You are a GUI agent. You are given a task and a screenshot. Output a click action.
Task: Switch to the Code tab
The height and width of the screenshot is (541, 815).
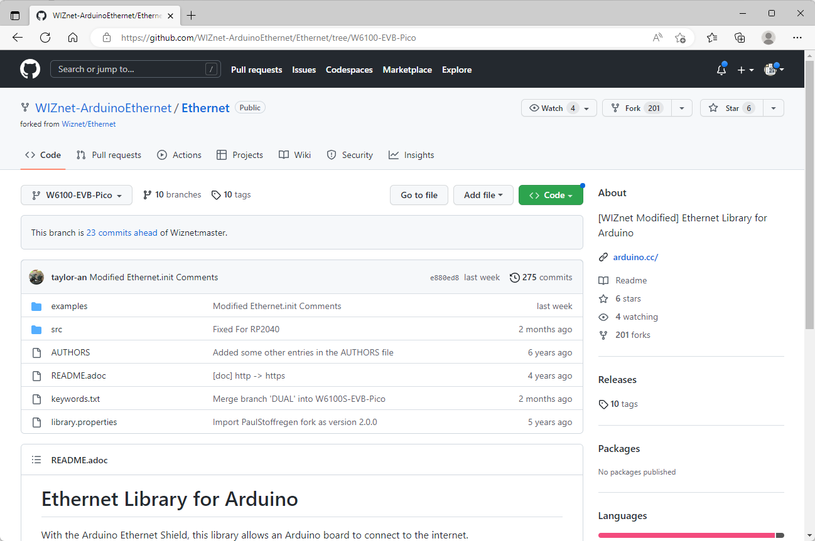click(x=43, y=155)
